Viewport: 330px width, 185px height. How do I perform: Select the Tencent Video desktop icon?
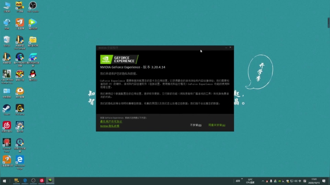click(x=33, y=24)
